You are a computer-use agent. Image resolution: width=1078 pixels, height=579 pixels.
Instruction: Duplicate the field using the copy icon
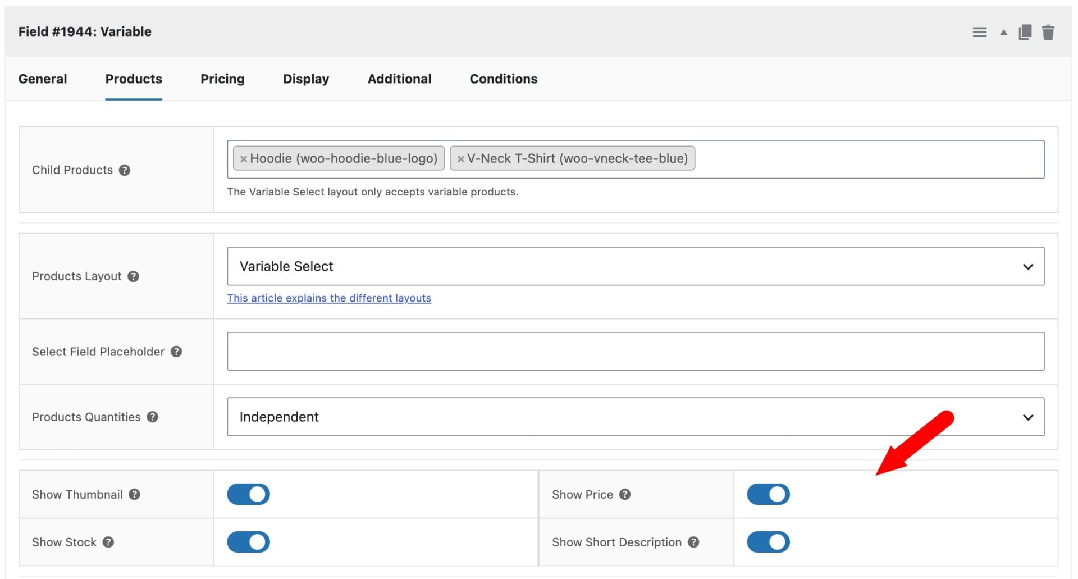[1025, 32]
